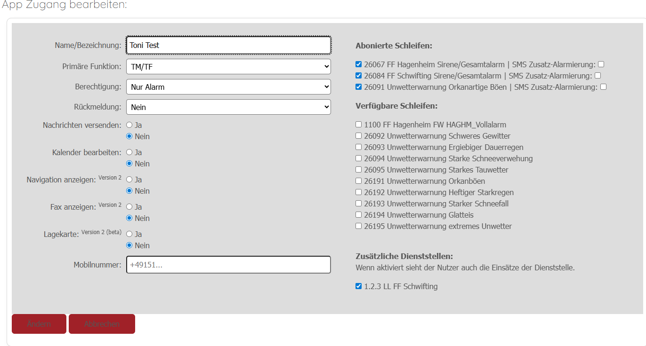Screen dimensions: 646x346
Task: Check 1100 FF Hagenheim FW HAGHM_Vollalarm
Action: [x=359, y=125]
